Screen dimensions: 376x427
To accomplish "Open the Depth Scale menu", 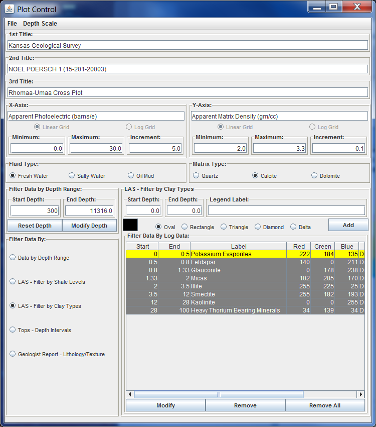I will point(40,24).
